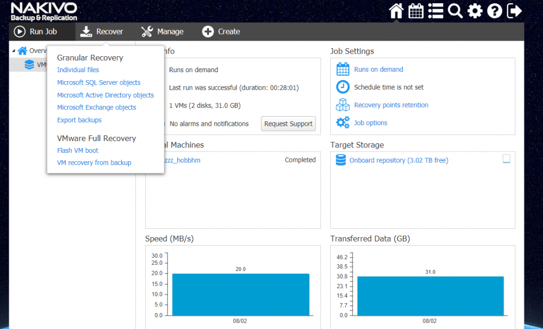Open the Home dashboard icon

pyautogui.click(x=396, y=11)
